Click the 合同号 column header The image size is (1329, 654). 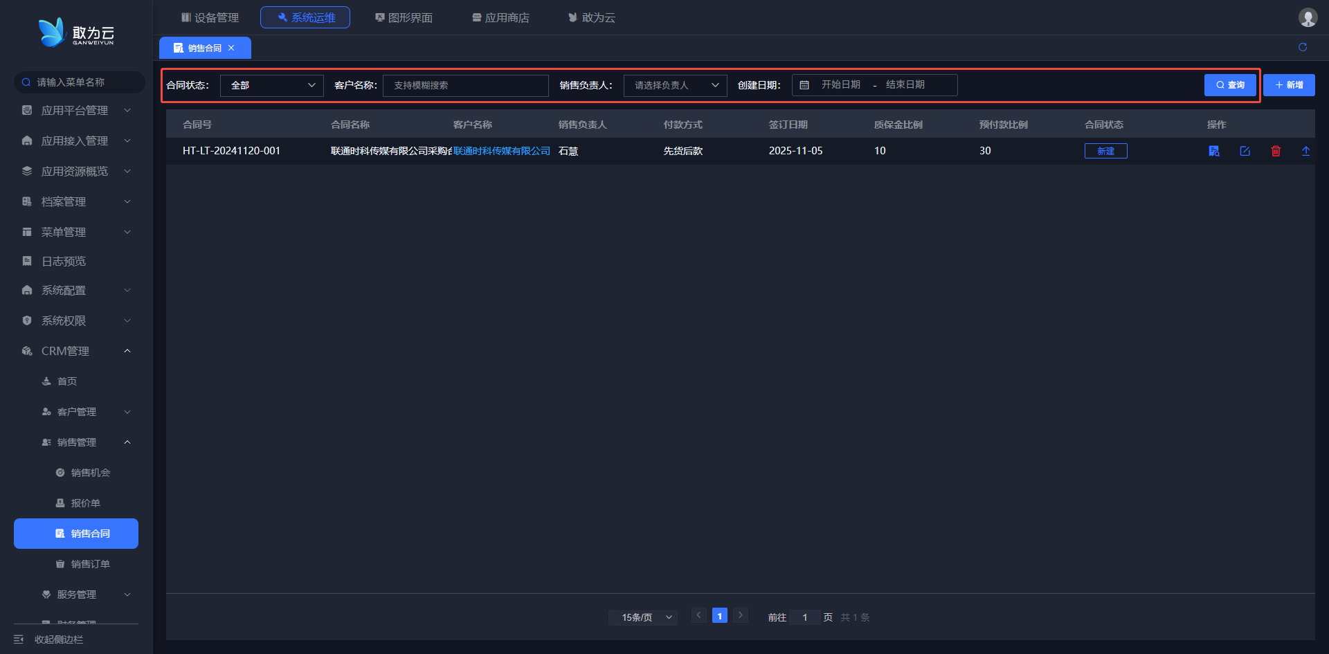197,125
